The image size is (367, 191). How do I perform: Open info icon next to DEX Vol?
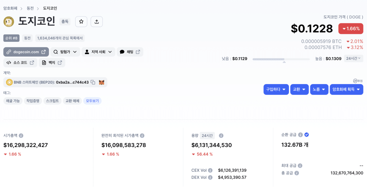pos(210,177)
